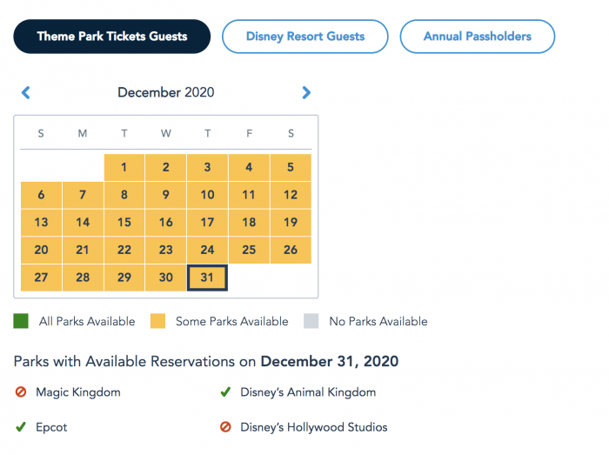
Task: Click Magic Kingdom park name
Action: 78,392
